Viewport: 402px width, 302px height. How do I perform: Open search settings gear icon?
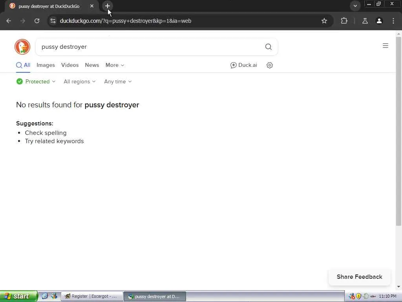[x=269, y=65]
